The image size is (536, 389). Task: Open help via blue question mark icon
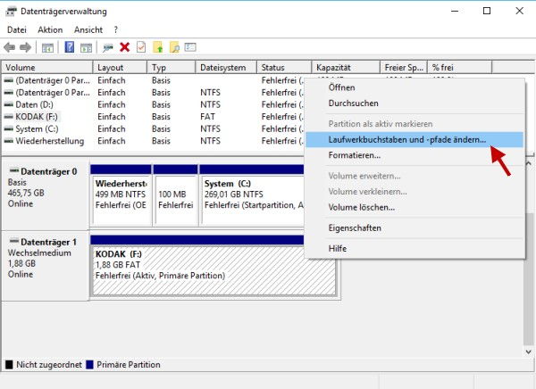pos(70,46)
